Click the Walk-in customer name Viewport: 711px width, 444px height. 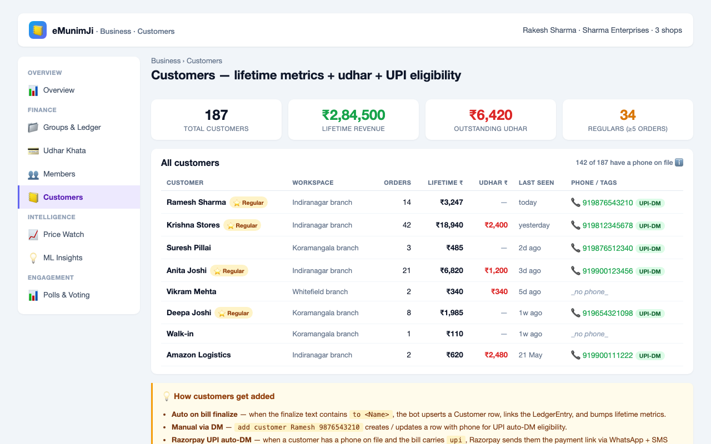point(180,334)
